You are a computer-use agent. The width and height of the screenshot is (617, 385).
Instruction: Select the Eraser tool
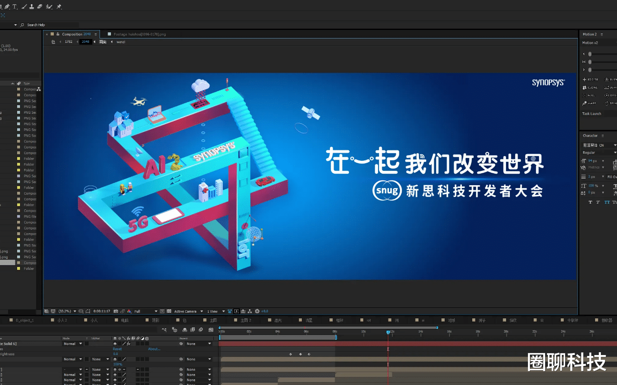[40, 7]
